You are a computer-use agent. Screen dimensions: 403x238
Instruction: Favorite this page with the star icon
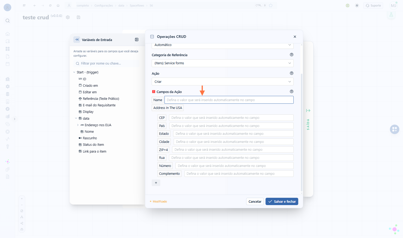click(271, 5)
